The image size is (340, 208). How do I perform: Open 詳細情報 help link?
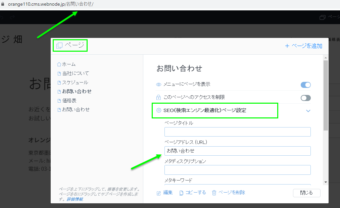[x=75, y=199]
